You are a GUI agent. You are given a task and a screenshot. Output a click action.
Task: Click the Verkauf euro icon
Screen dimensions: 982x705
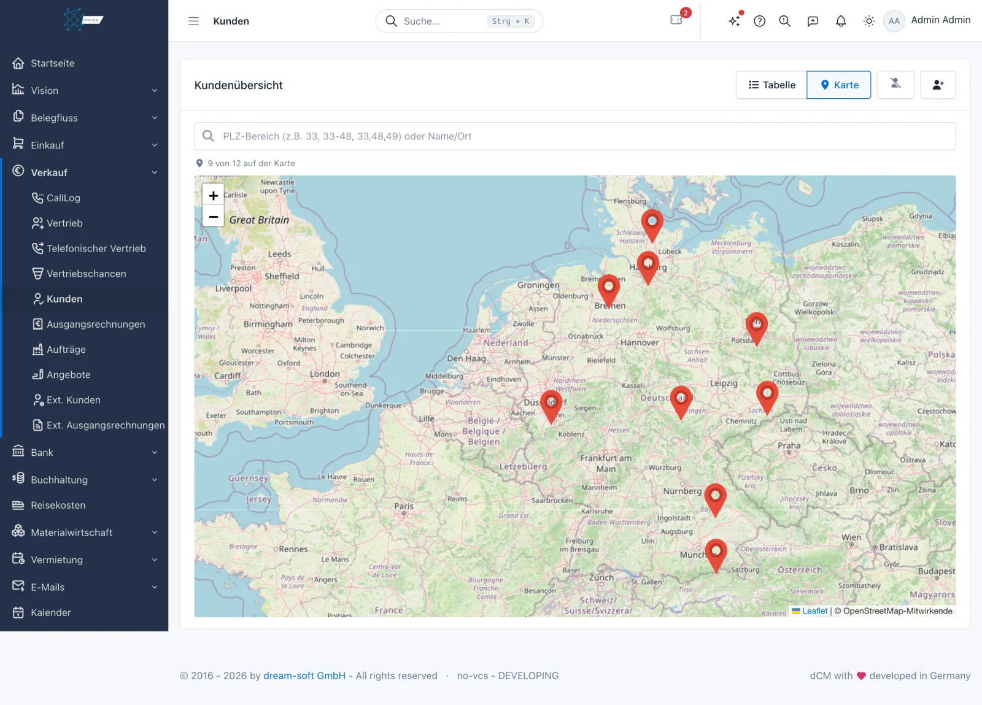point(18,171)
